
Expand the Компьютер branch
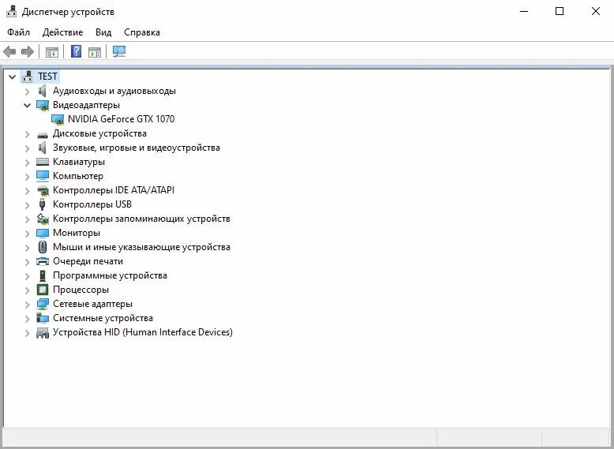27,177
